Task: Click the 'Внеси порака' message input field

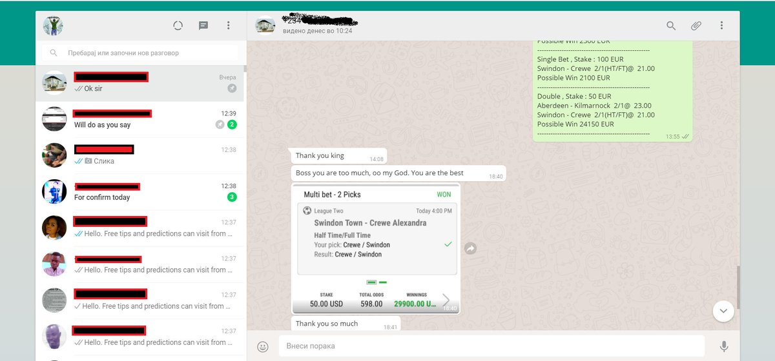Action: pyautogui.click(x=491, y=346)
